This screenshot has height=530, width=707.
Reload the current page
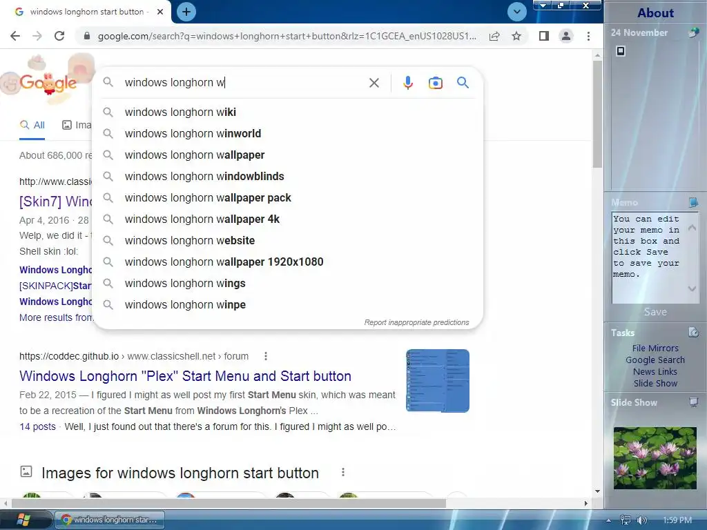point(59,36)
